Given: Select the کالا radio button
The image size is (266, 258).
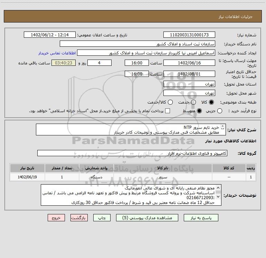Looking at the screenshot, I should [211, 102].
